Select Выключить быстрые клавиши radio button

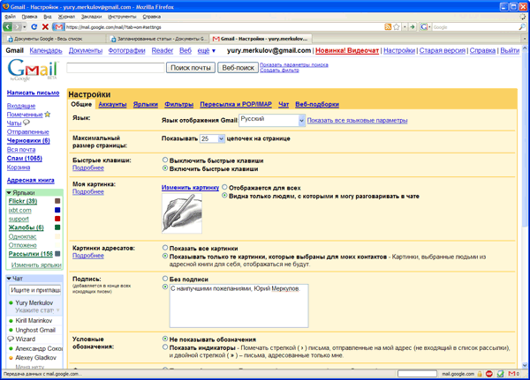tap(165, 160)
